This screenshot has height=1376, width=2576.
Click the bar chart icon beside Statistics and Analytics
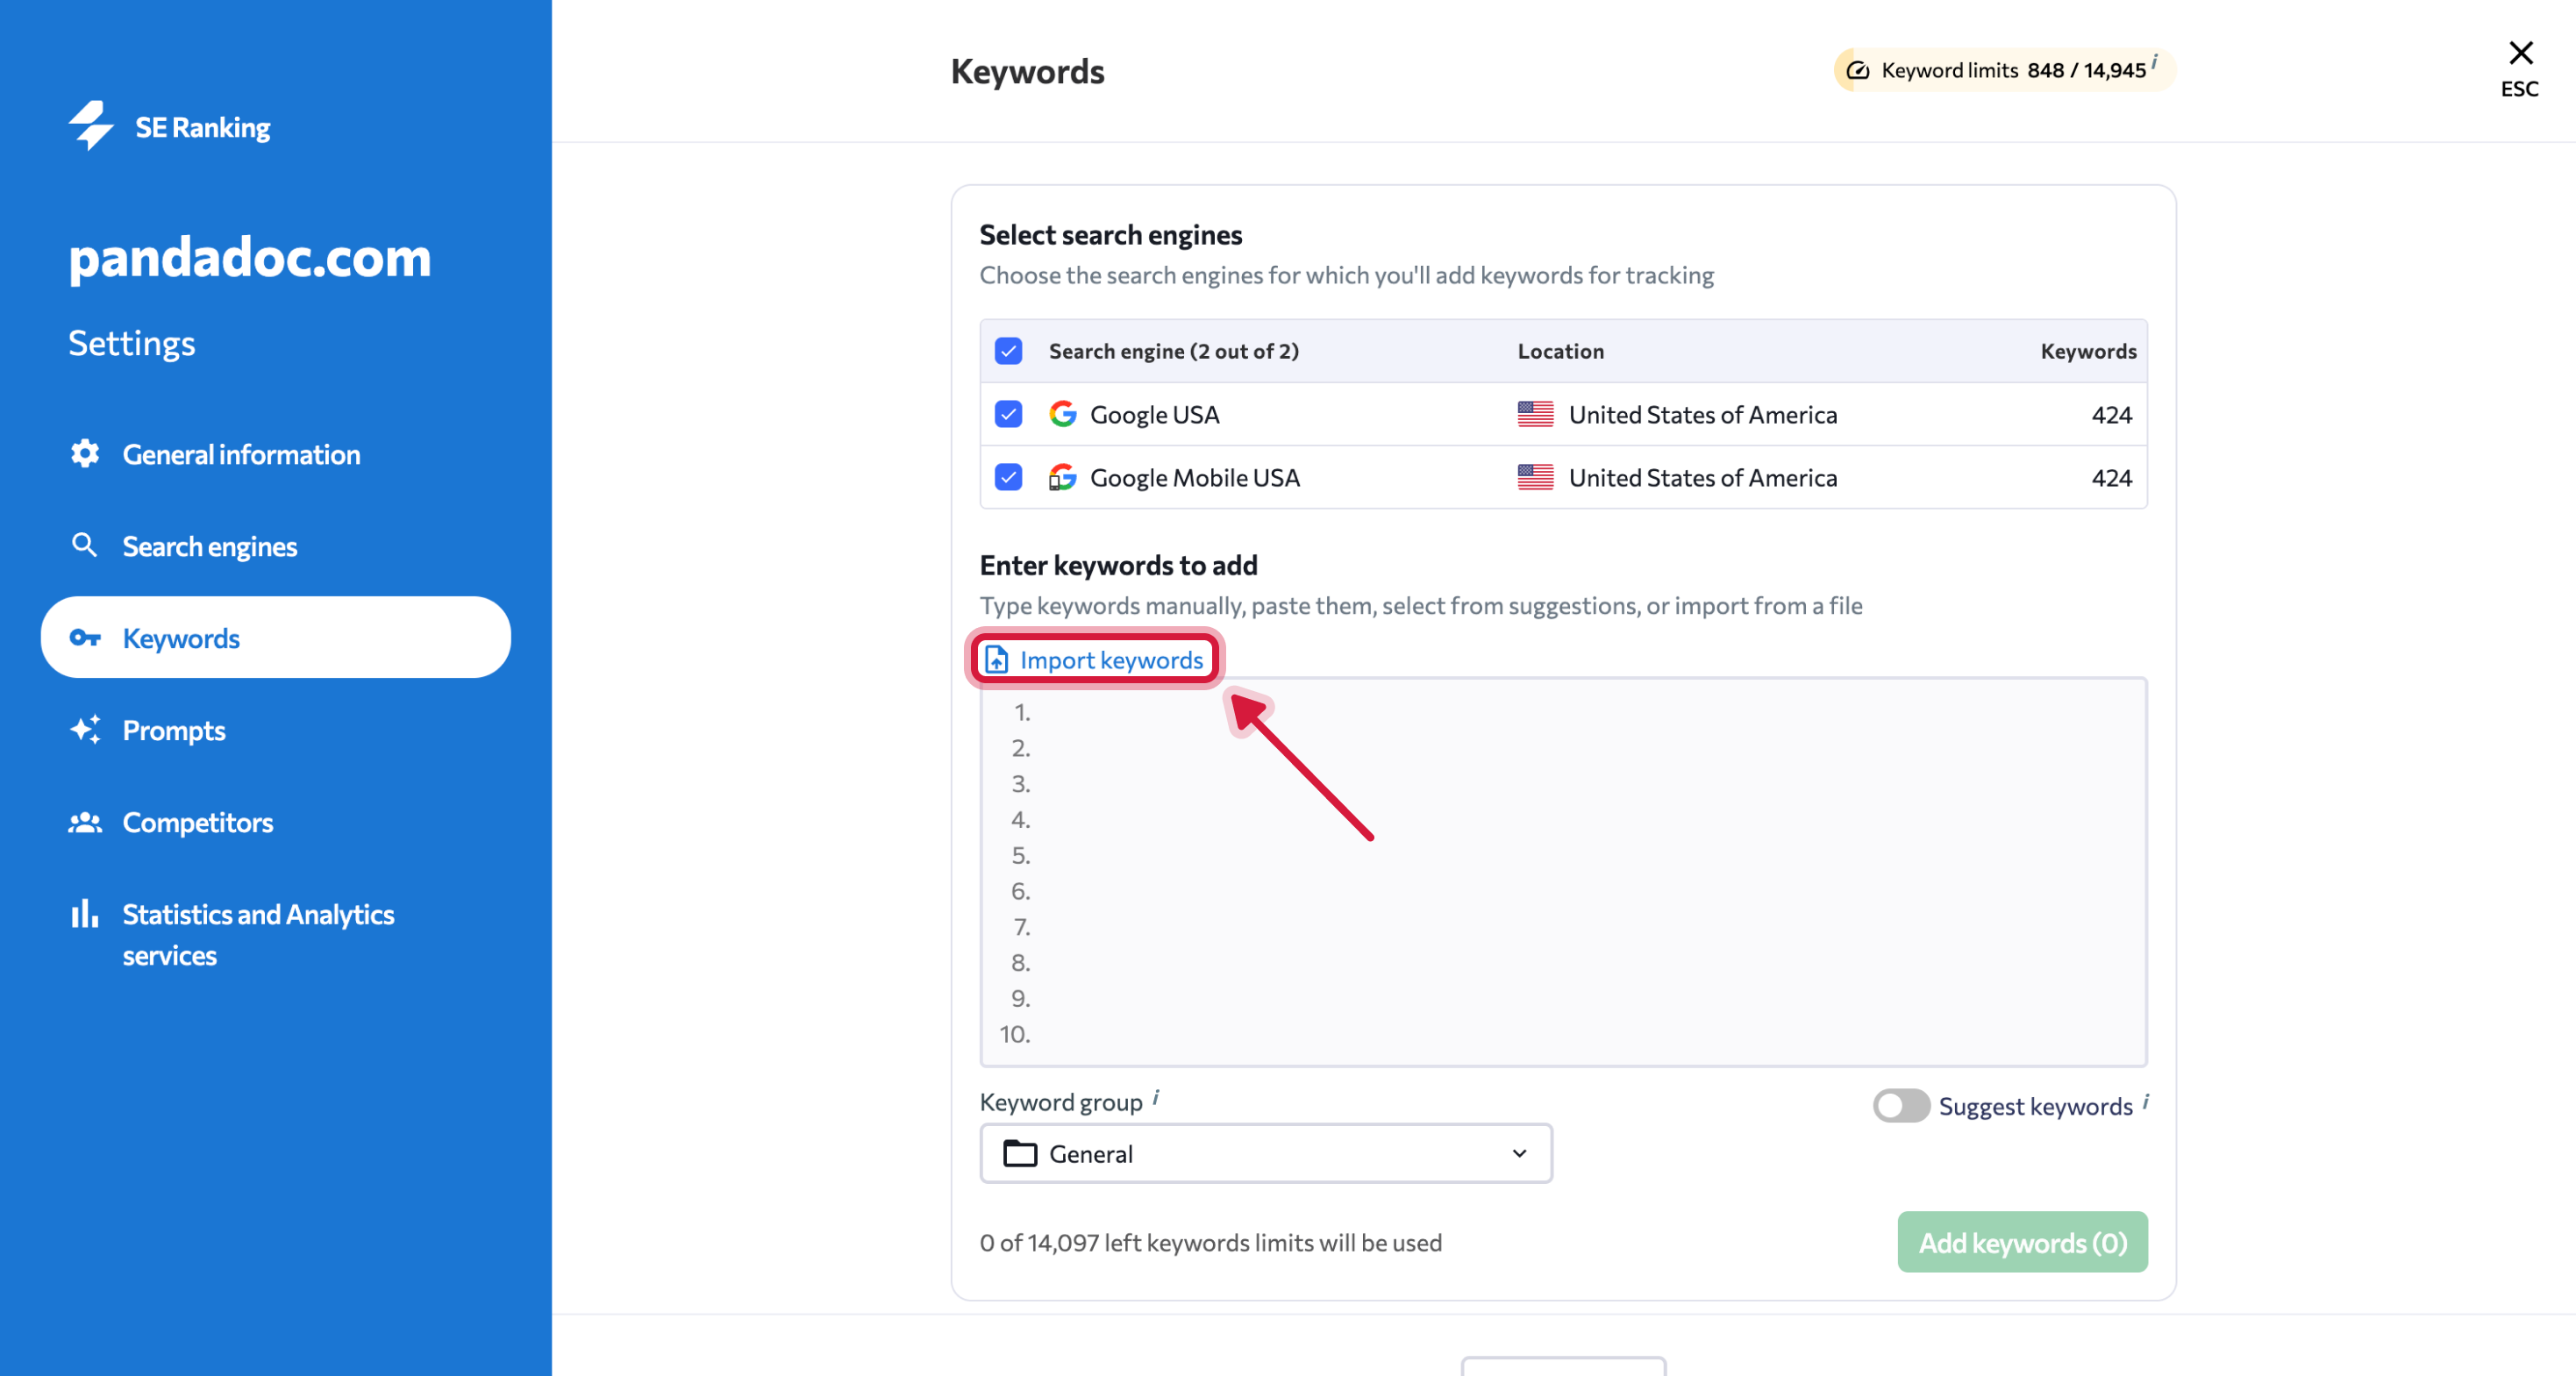85,913
